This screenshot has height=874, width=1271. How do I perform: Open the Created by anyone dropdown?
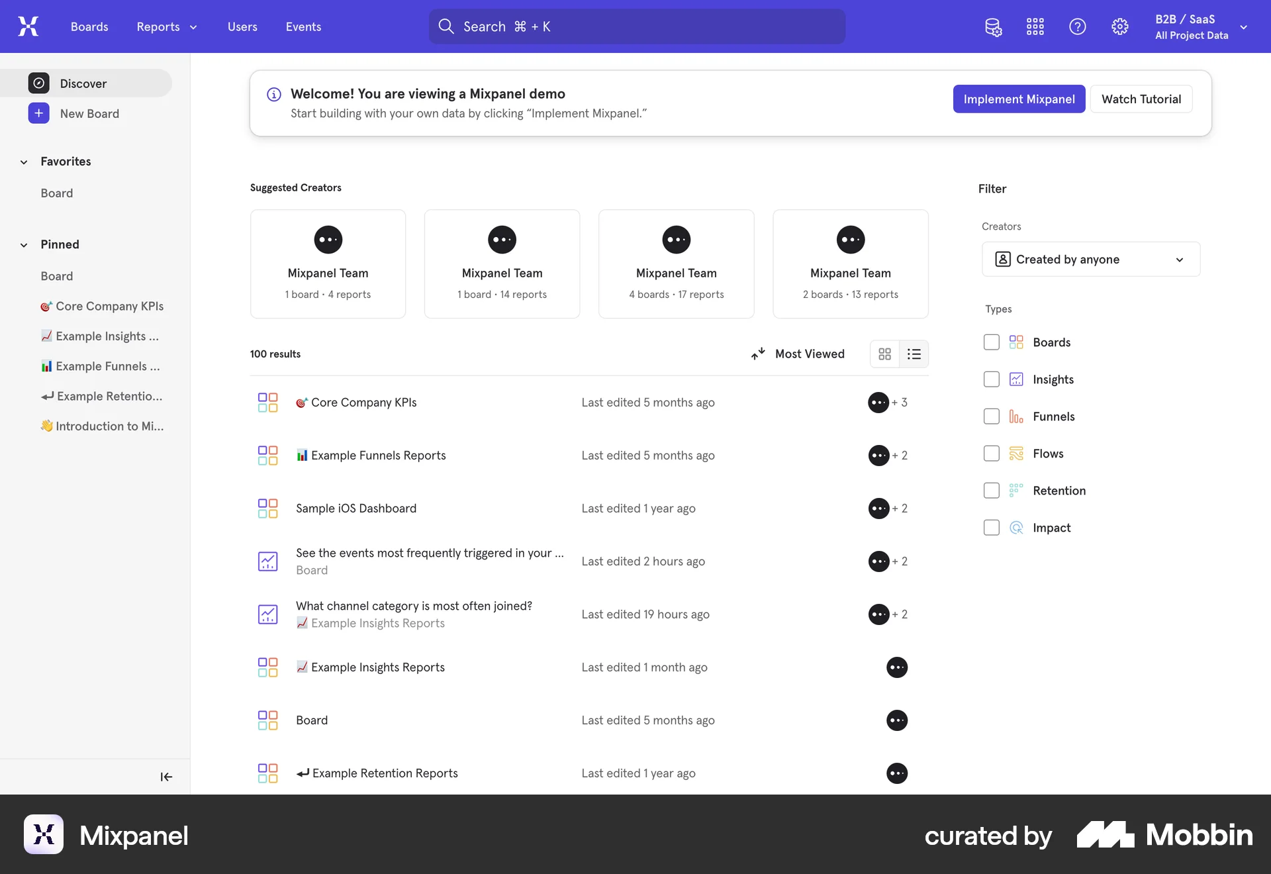point(1090,259)
